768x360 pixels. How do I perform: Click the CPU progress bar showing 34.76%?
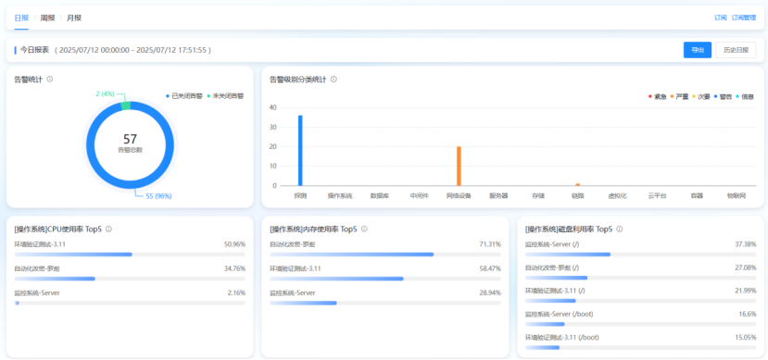pyautogui.click(x=130, y=279)
